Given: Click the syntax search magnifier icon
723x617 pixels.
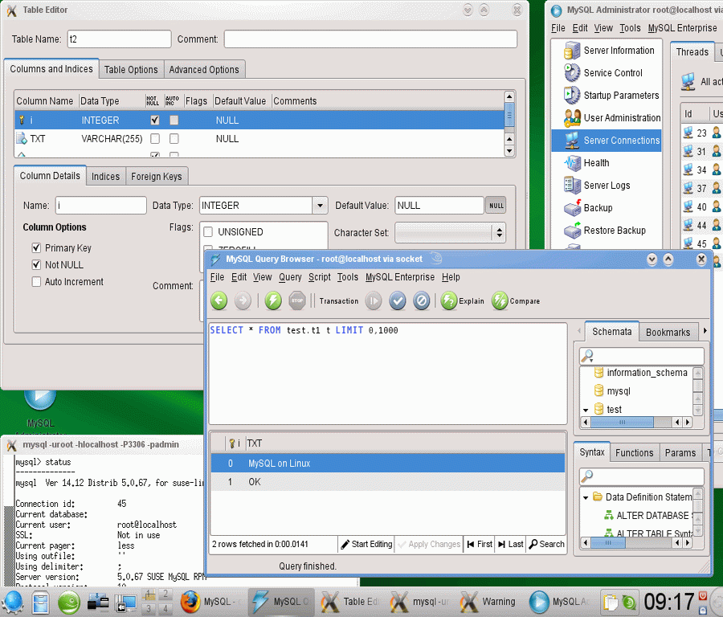Looking at the screenshot, I should [587, 476].
